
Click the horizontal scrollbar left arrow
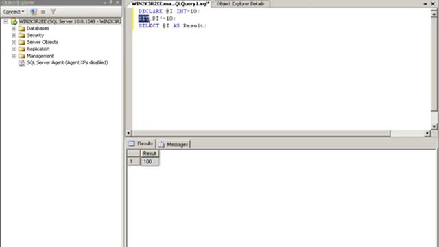coord(128,133)
